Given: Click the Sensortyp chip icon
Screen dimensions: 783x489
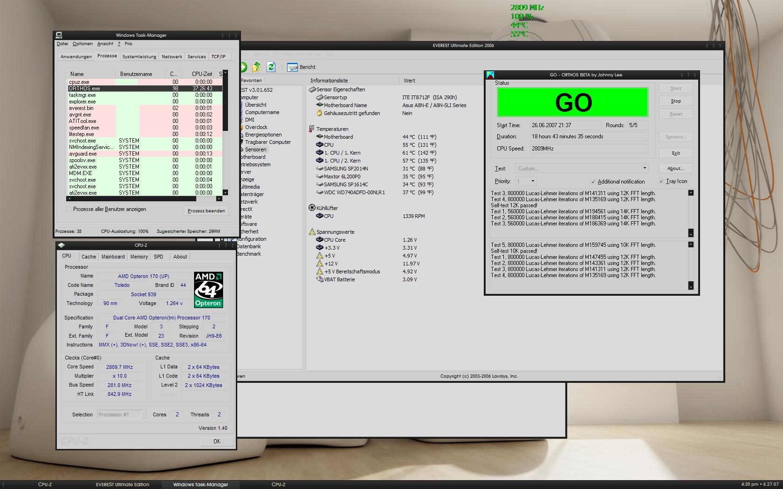Looking at the screenshot, I should click(319, 97).
